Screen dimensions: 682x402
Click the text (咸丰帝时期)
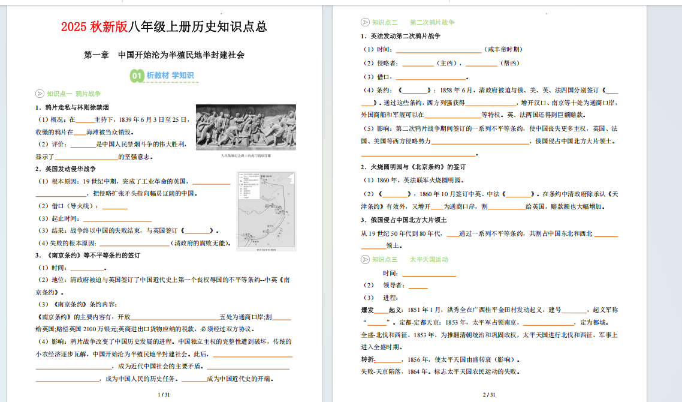click(x=503, y=50)
